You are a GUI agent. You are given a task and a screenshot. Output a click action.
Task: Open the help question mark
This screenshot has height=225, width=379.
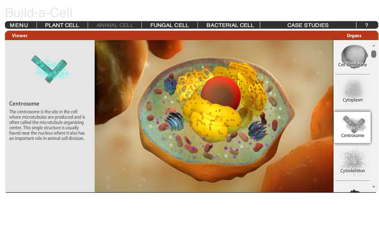tap(366, 25)
